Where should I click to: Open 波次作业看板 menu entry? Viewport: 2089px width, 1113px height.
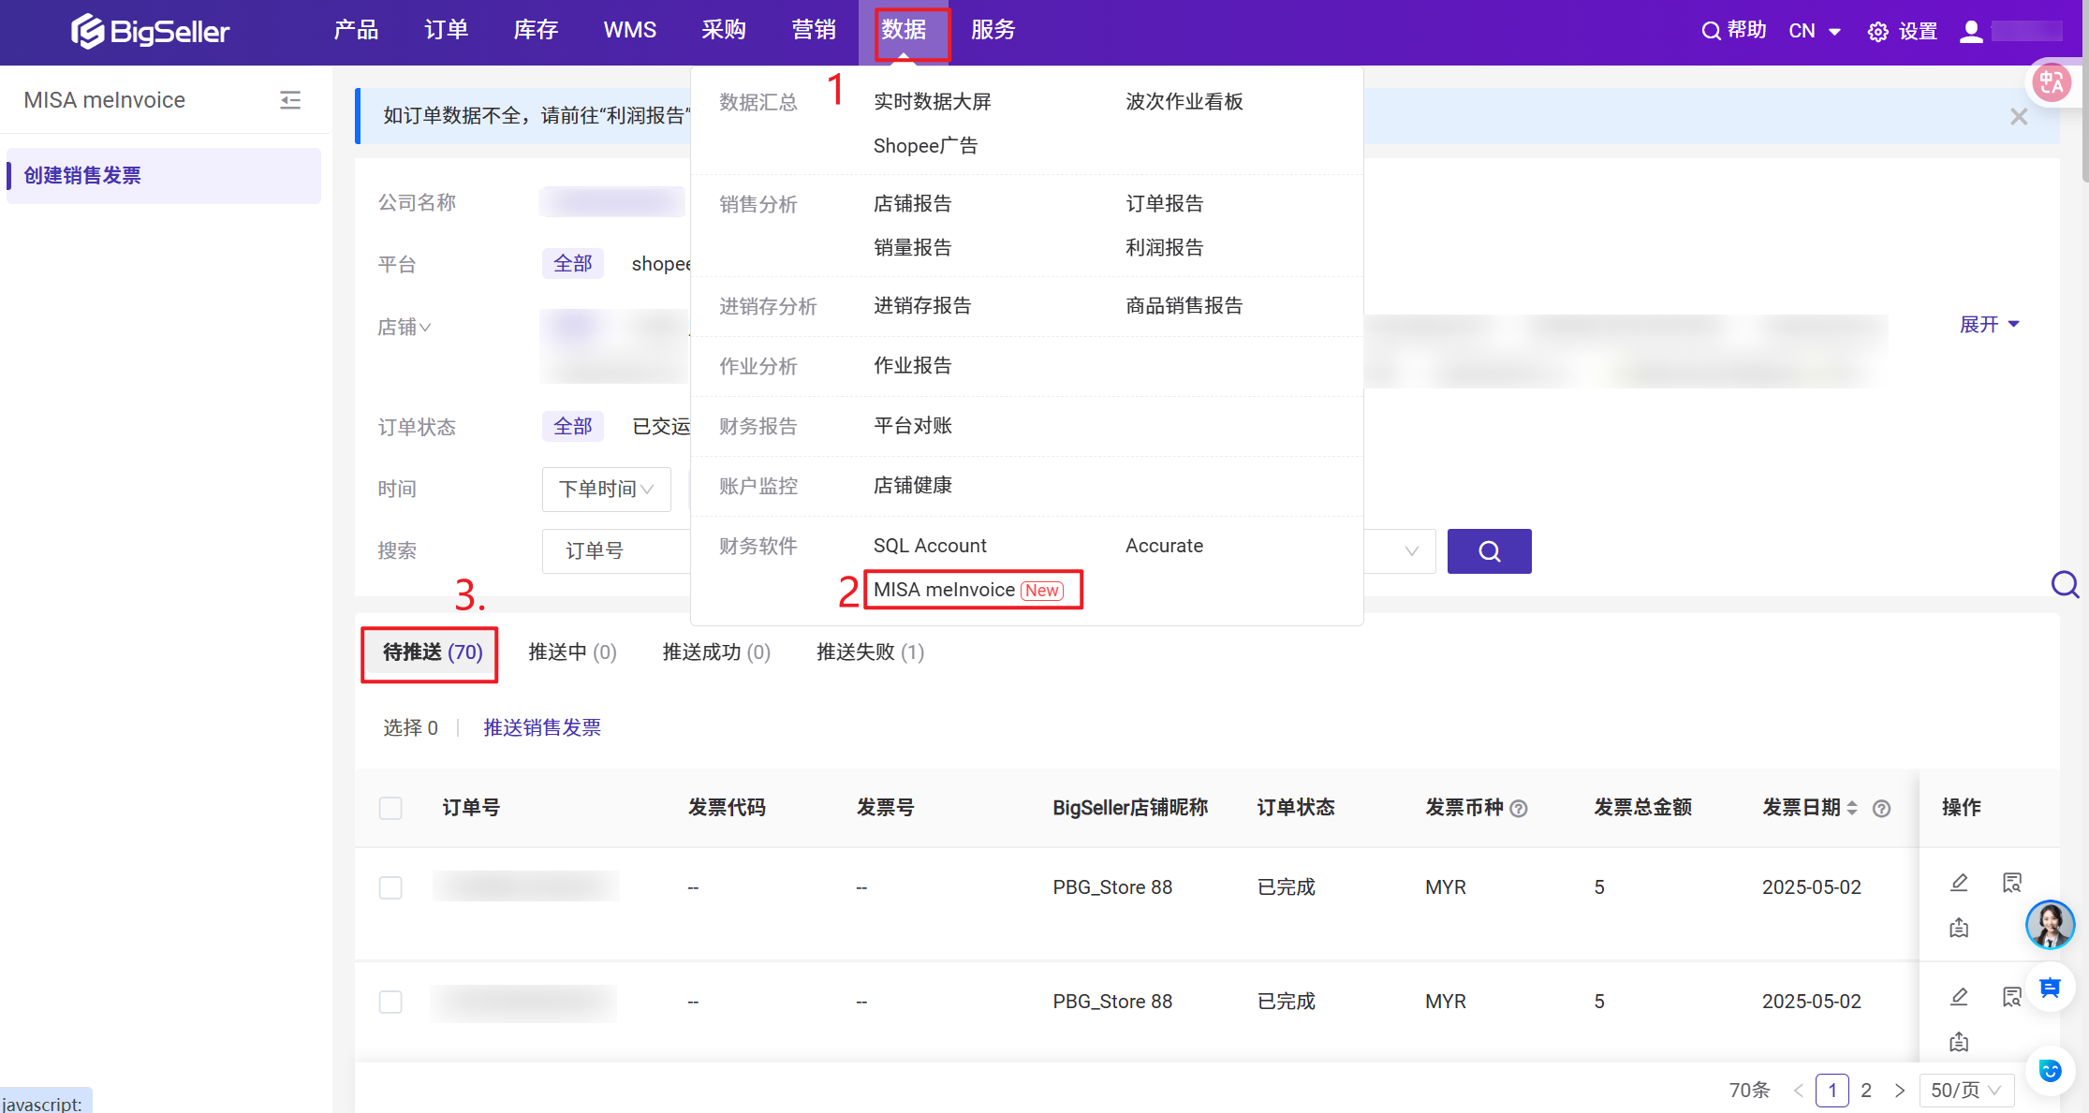click(1184, 102)
